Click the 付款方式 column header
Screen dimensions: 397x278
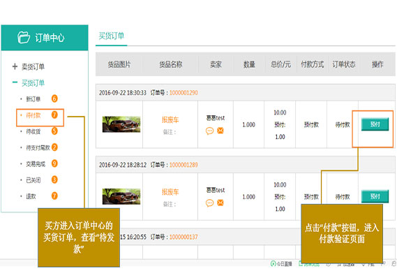(312, 64)
